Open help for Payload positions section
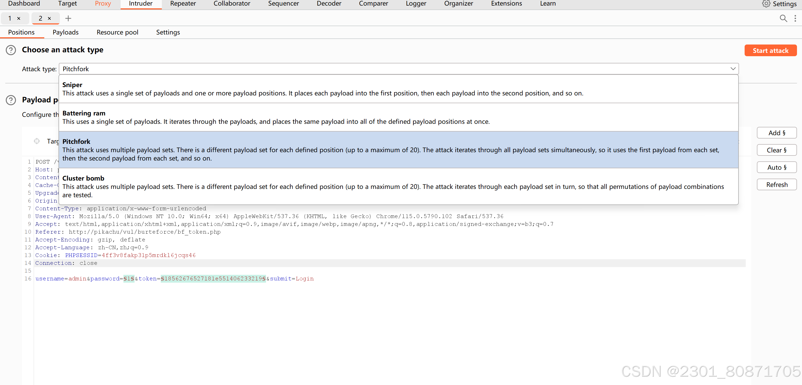Viewport: 802px width, 385px height. 11,100
